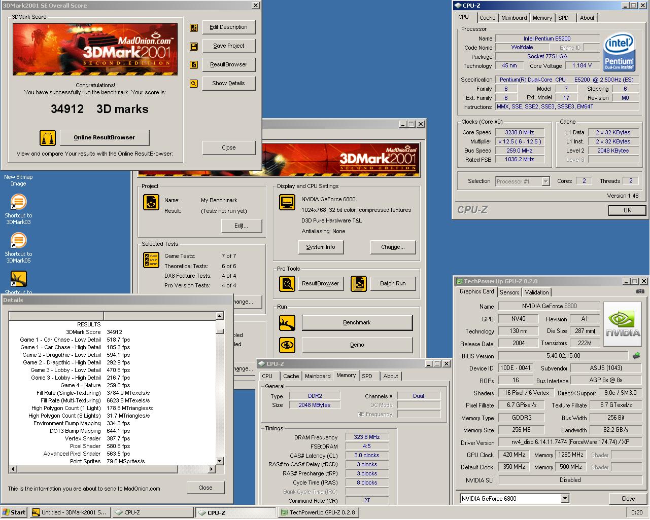Open the Validation tab in GPU-Z

pos(537,292)
